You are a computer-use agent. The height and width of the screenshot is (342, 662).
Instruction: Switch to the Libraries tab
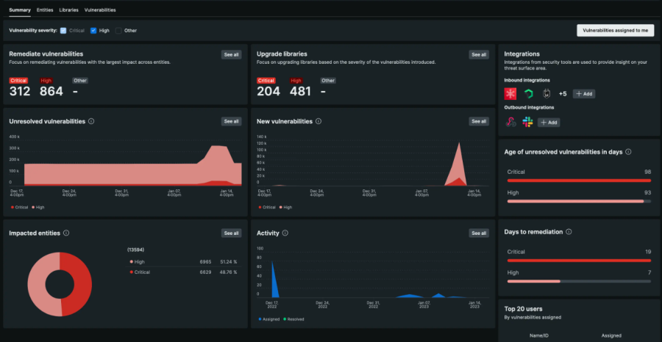[69, 10]
